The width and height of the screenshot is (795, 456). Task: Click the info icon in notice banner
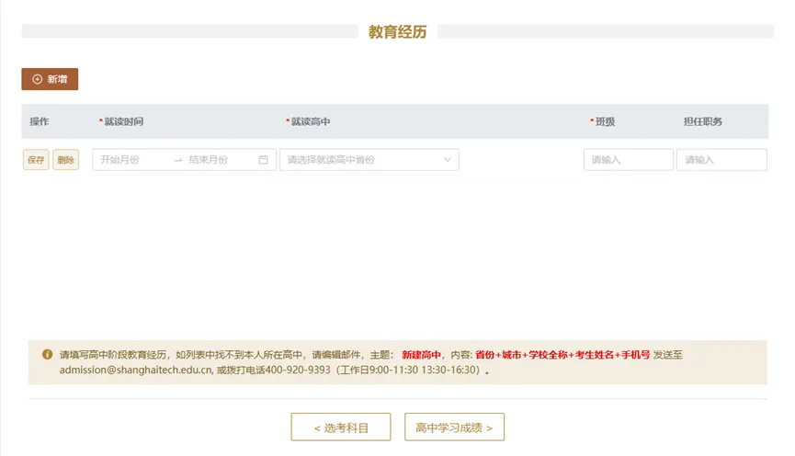(x=47, y=355)
